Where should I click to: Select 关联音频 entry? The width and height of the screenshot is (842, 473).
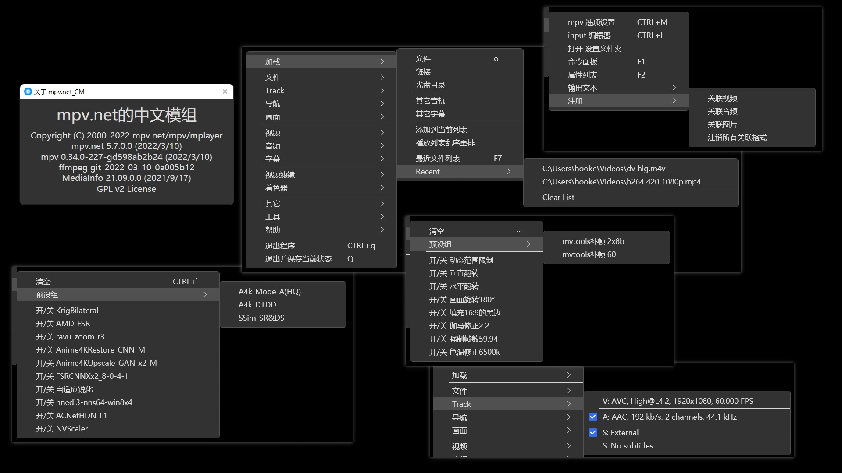[752, 111]
